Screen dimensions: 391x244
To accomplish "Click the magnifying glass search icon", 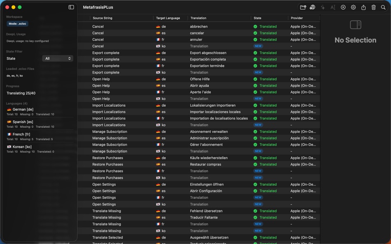I will point(383,7).
